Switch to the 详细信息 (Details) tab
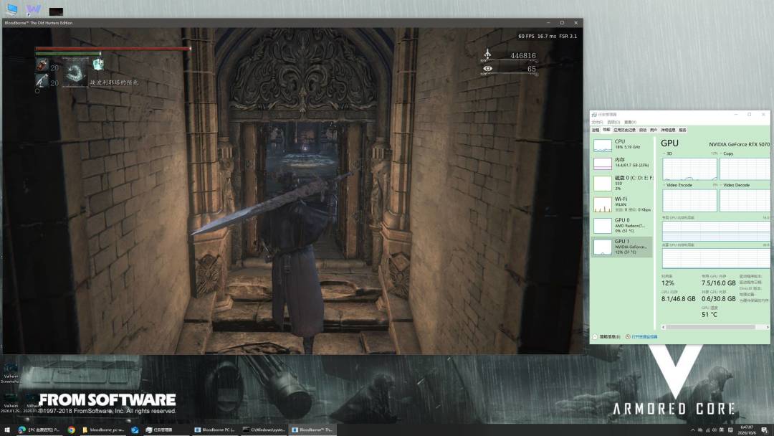Viewport: 774px width, 436px height. click(668, 130)
